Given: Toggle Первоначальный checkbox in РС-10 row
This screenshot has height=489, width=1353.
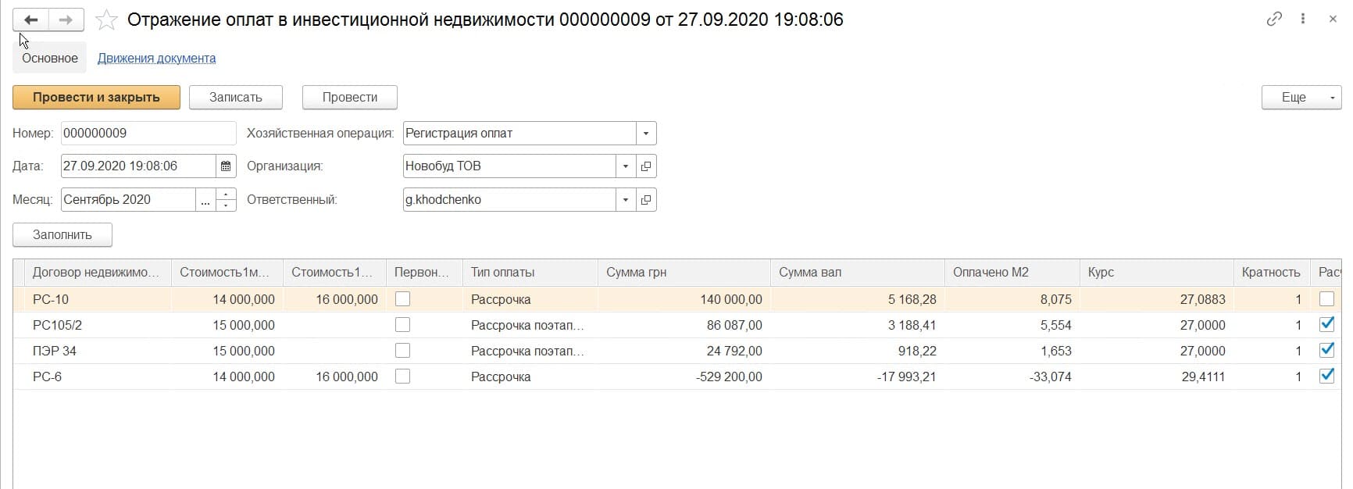Looking at the screenshot, I should [x=403, y=299].
